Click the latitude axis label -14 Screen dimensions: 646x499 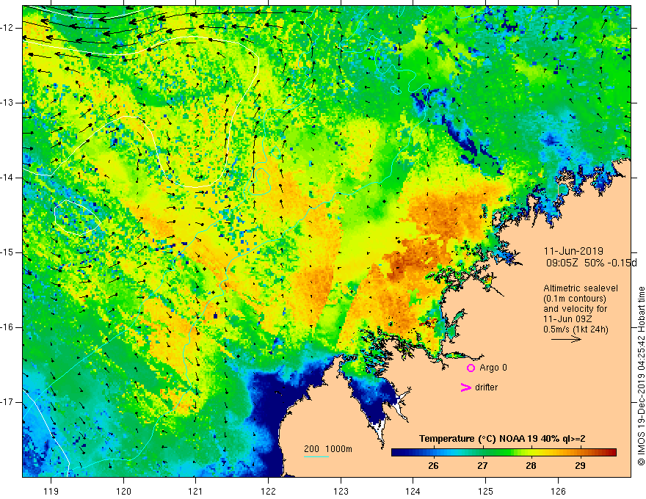7,178
